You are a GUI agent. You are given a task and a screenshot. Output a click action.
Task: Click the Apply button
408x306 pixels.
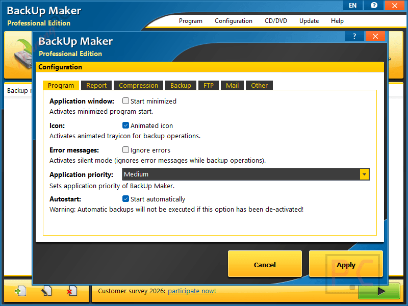point(346,264)
